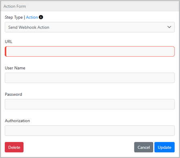This screenshot has height=158, width=180.
Task: Click the Step Type label
Action: coord(14,18)
